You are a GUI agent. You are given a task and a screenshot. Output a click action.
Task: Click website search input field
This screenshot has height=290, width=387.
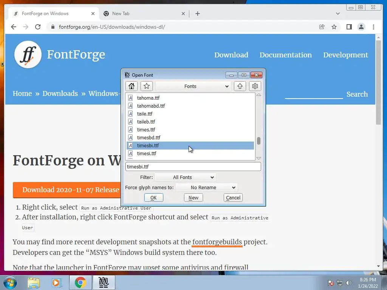314,94
